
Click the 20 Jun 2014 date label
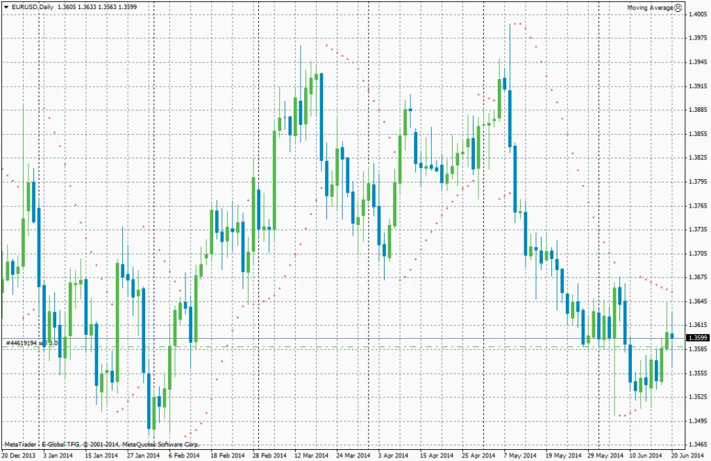coord(687,455)
